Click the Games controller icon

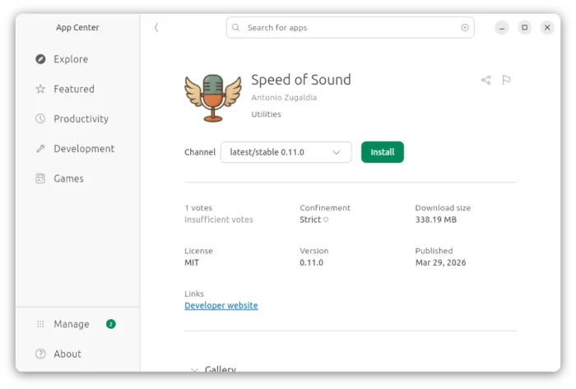(40, 178)
